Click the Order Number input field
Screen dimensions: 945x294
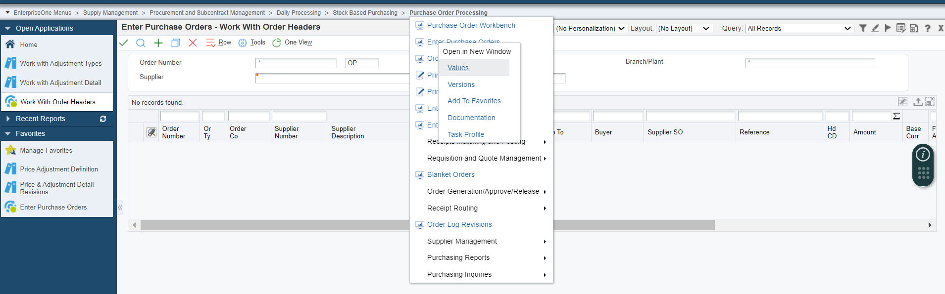pyautogui.click(x=296, y=63)
